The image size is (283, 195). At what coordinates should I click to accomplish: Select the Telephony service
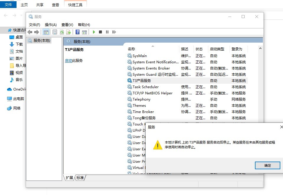pos(187,99)
